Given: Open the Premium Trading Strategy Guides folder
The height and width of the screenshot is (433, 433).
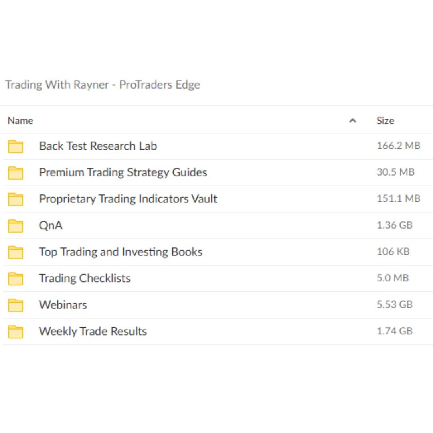Looking at the screenshot, I should [x=123, y=172].
